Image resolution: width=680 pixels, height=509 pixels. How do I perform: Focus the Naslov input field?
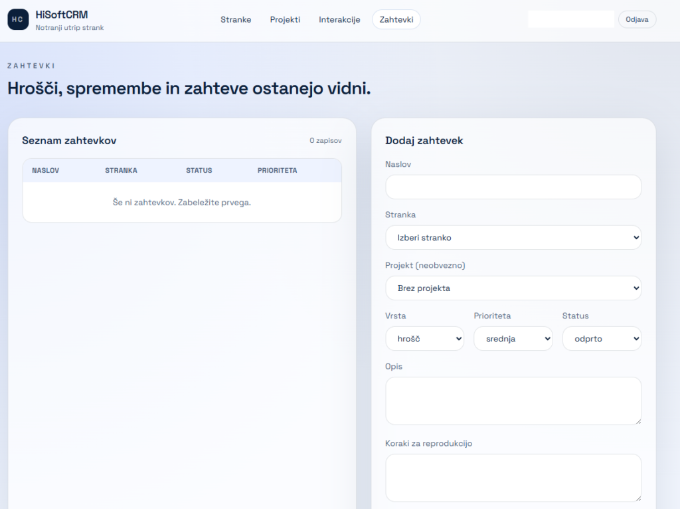[x=513, y=187]
